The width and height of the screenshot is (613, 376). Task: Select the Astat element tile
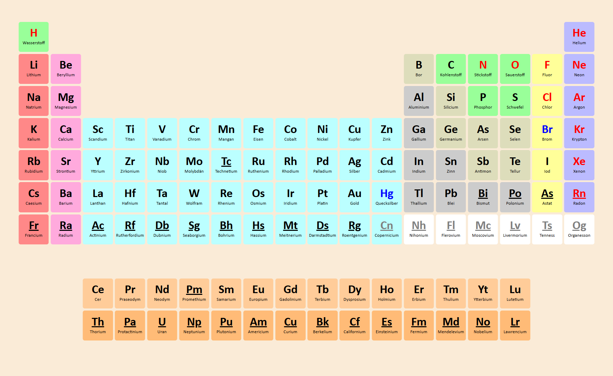point(547,197)
